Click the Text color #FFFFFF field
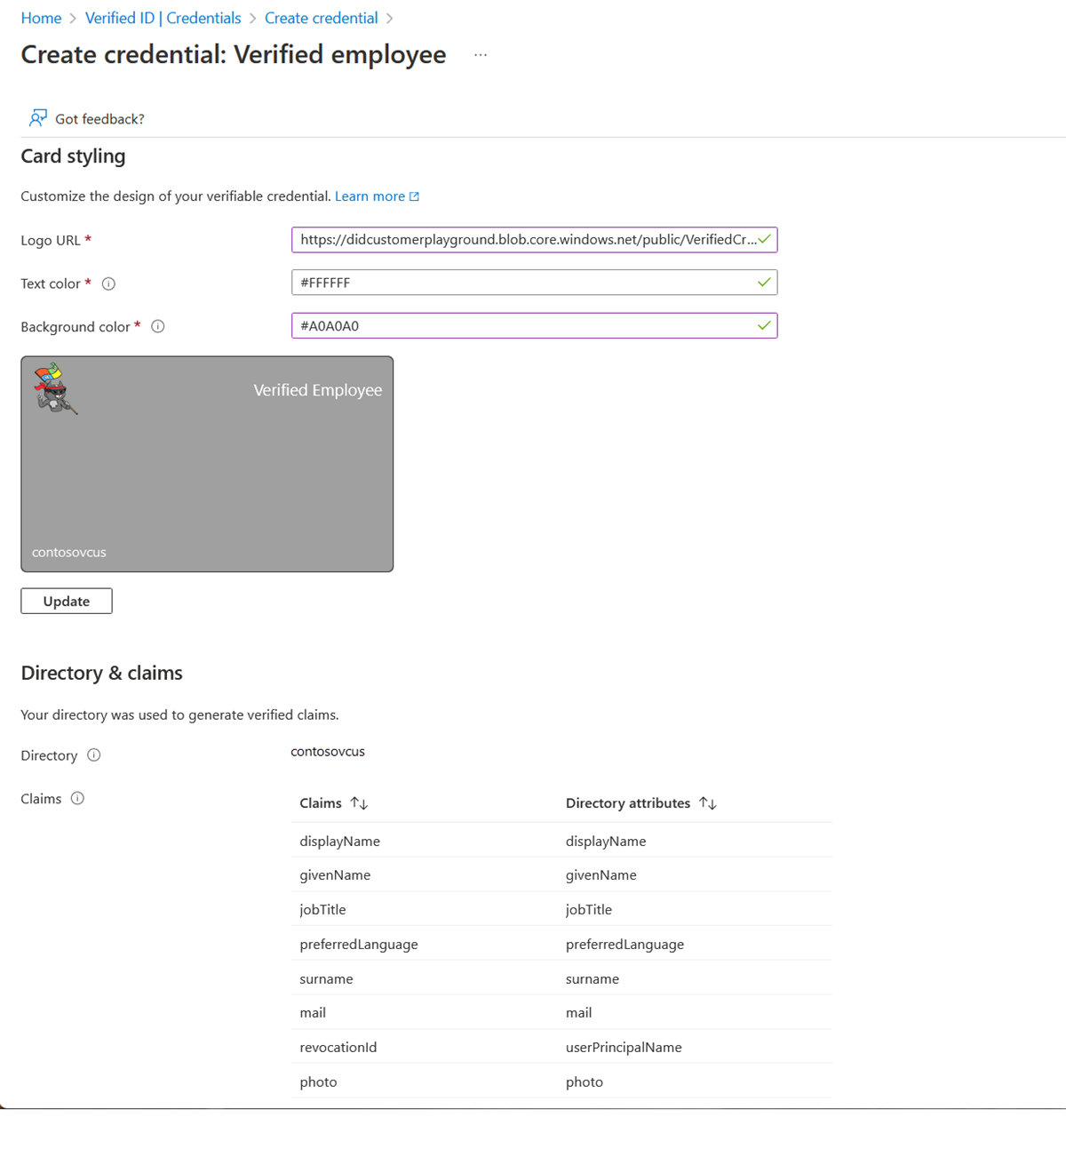The height and width of the screenshot is (1149, 1066). 534,283
